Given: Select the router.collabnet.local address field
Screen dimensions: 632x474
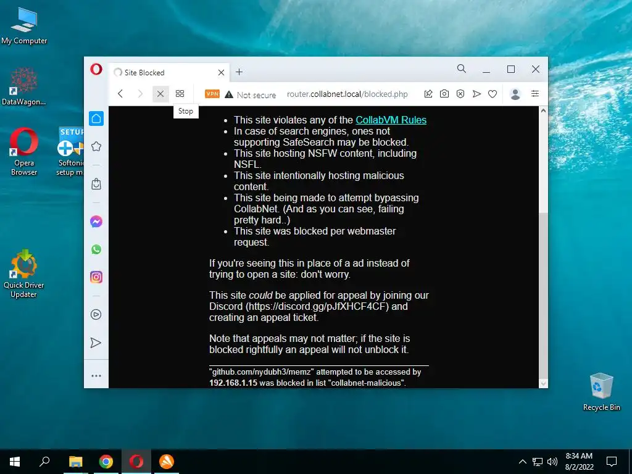Looking at the screenshot, I should point(347,94).
